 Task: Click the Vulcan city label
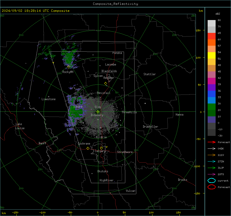point(131,191)
